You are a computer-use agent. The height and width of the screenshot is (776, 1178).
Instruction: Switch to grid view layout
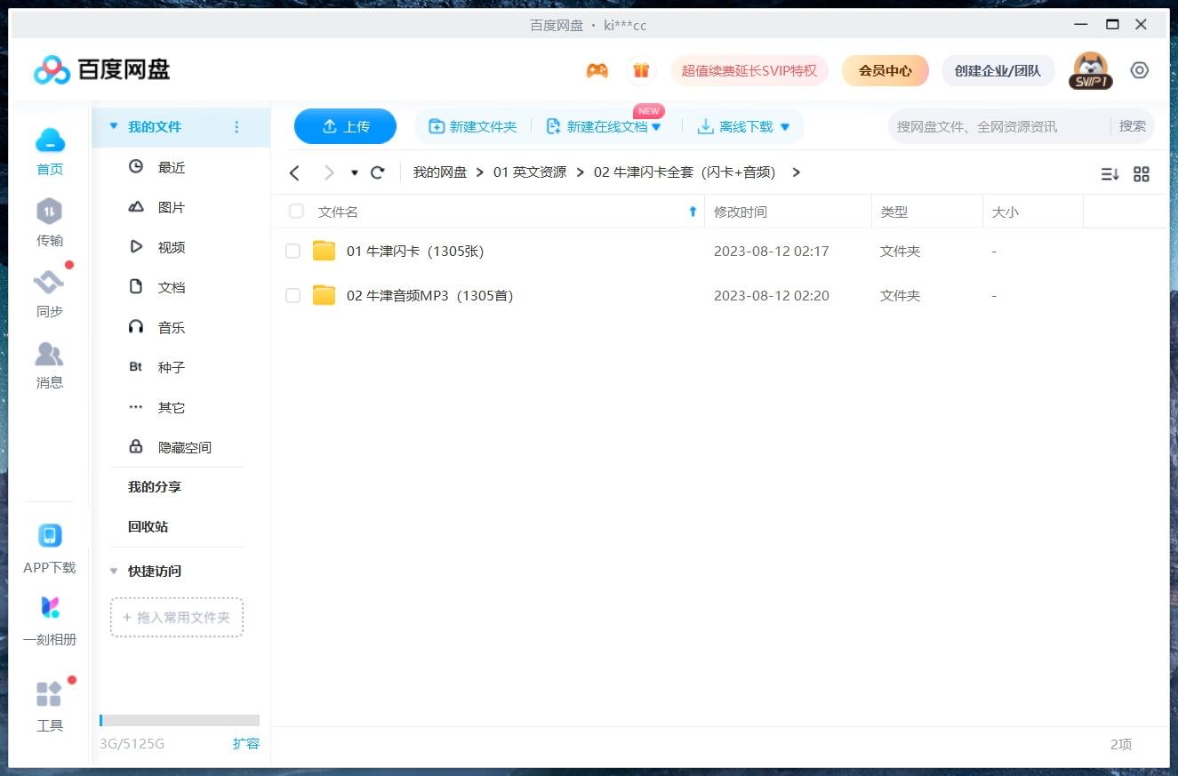pos(1142,174)
